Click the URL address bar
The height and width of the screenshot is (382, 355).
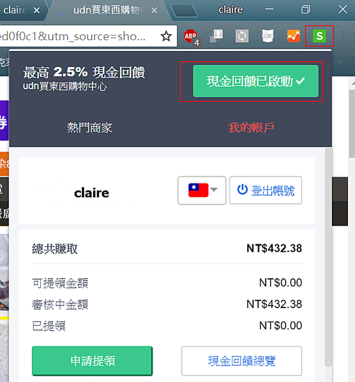78,36
